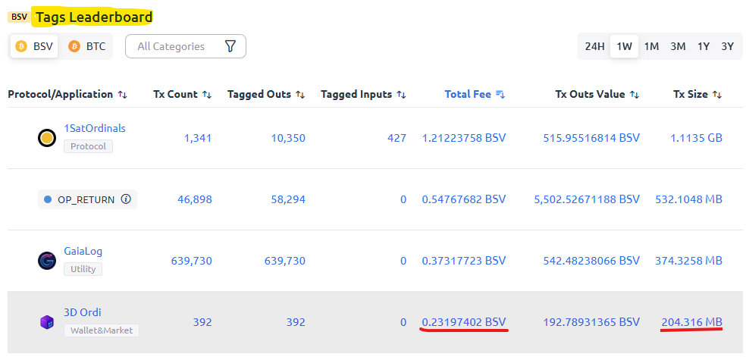Click the BSV badge beside the heading
Screen dimensions: 746x357
pos(20,17)
